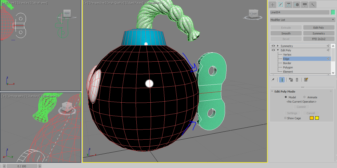Click the greyed Bevel button
Image resolution: width=337 pixels, height=168 pixels.
[x=286, y=39]
